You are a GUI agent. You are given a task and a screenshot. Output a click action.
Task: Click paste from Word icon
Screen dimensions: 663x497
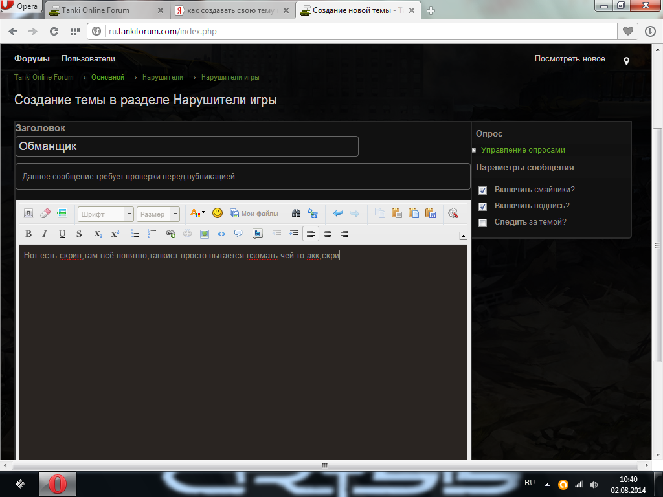pyautogui.click(x=431, y=214)
